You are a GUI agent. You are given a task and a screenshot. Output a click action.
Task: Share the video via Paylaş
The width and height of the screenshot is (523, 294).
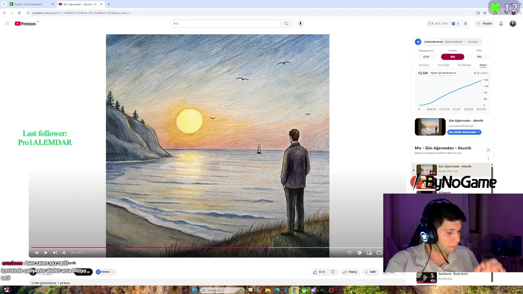click(x=350, y=272)
